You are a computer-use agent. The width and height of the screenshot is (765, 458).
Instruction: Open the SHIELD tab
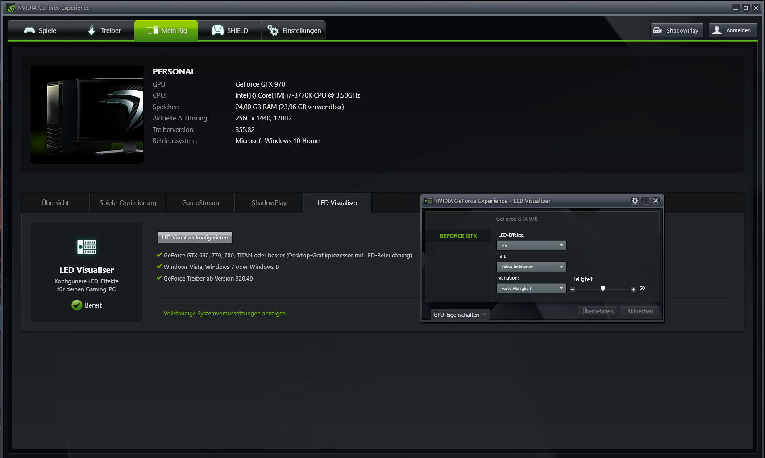click(229, 30)
